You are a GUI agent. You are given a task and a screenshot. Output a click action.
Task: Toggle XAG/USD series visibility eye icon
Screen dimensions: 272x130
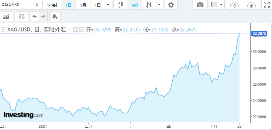tap(75, 29)
